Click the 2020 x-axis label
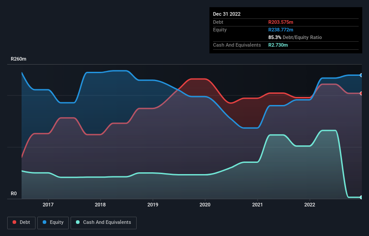Image resolution: width=369 pixels, height=236 pixels. pyautogui.click(x=205, y=205)
